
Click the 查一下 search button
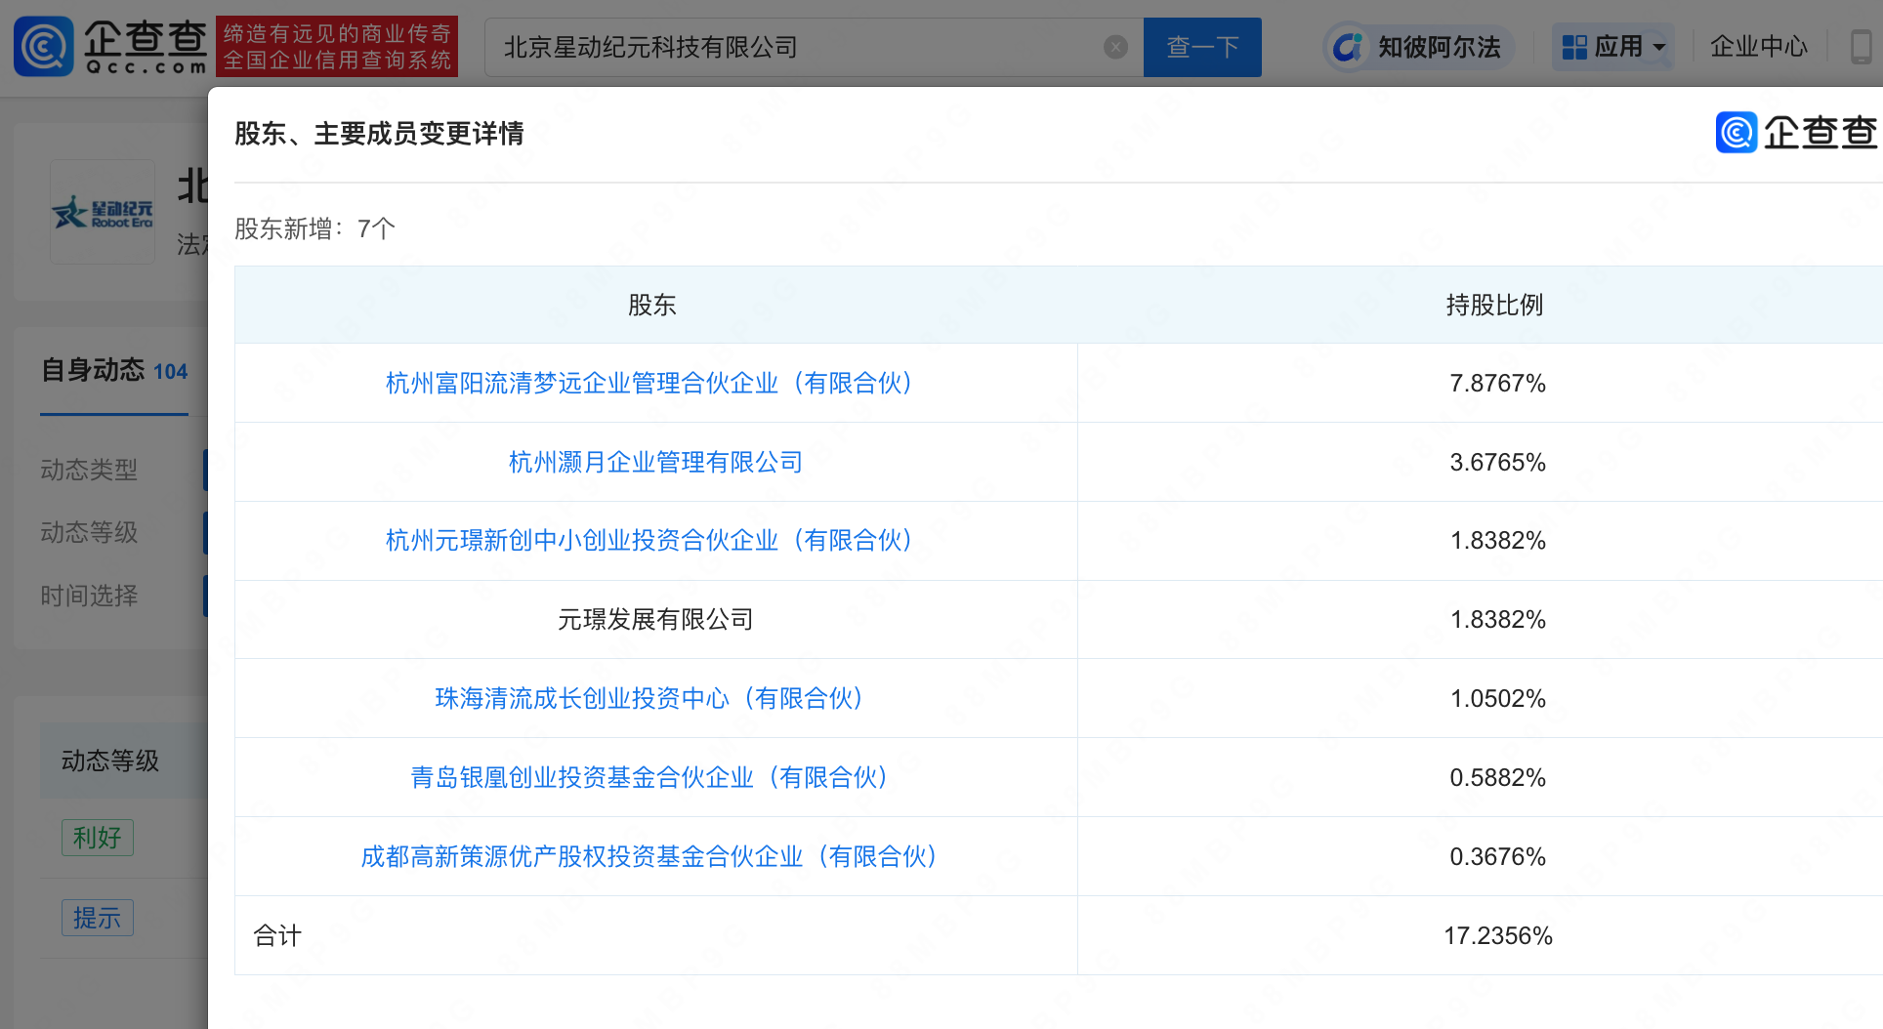[1202, 47]
